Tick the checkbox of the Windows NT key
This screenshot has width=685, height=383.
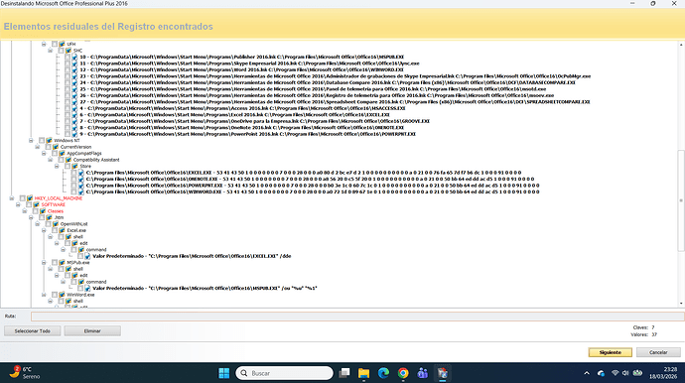(42, 141)
